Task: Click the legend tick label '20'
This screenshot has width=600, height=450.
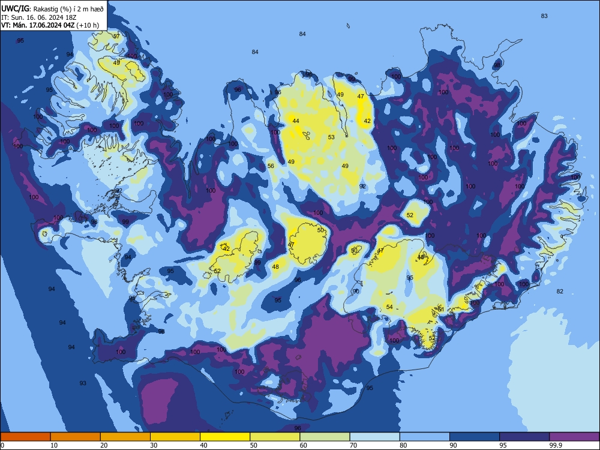Action: pyautogui.click(x=104, y=445)
